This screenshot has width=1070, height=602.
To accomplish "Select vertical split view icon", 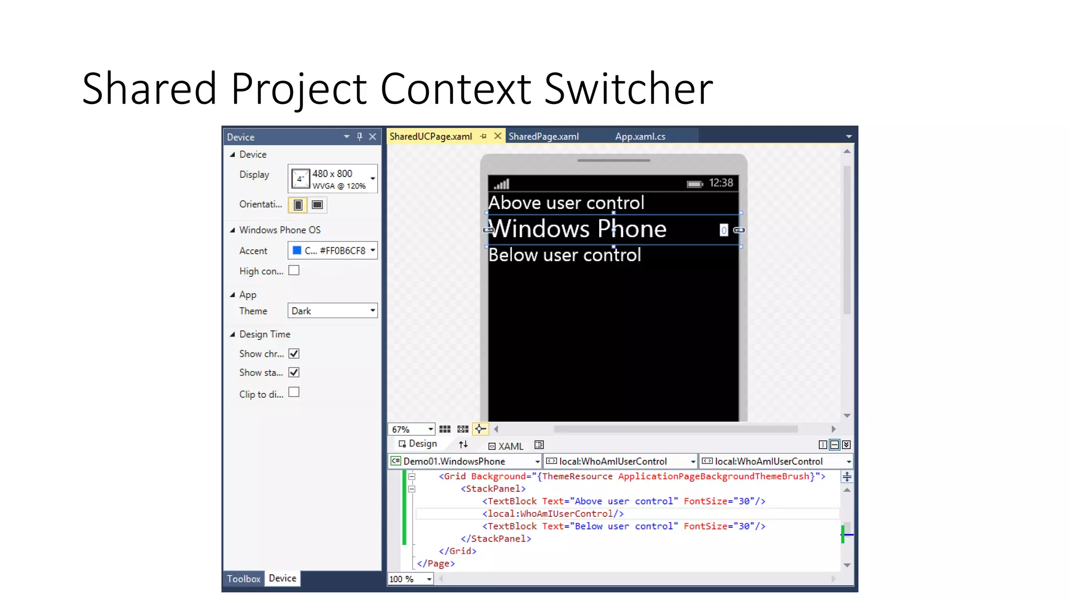I will 823,445.
